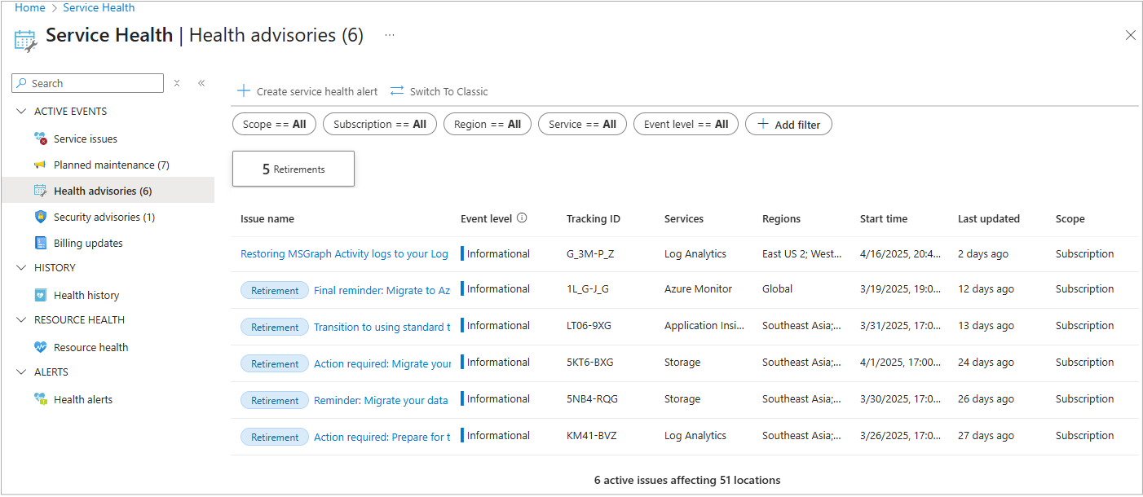The width and height of the screenshot is (1143, 497).
Task: Open Reminder: Migrate your data issue
Action: [381, 400]
